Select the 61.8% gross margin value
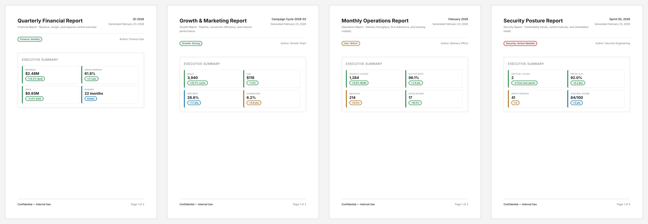 [x=90, y=74]
